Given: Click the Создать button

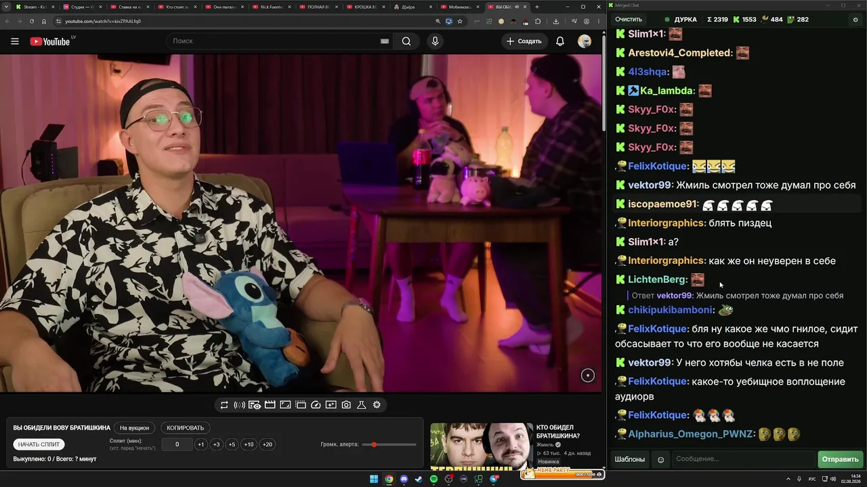Looking at the screenshot, I should pyautogui.click(x=524, y=41).
